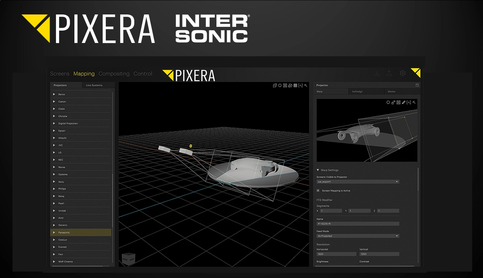Select the Optoma list row
The image size is (483, 278).
point(80,174)
